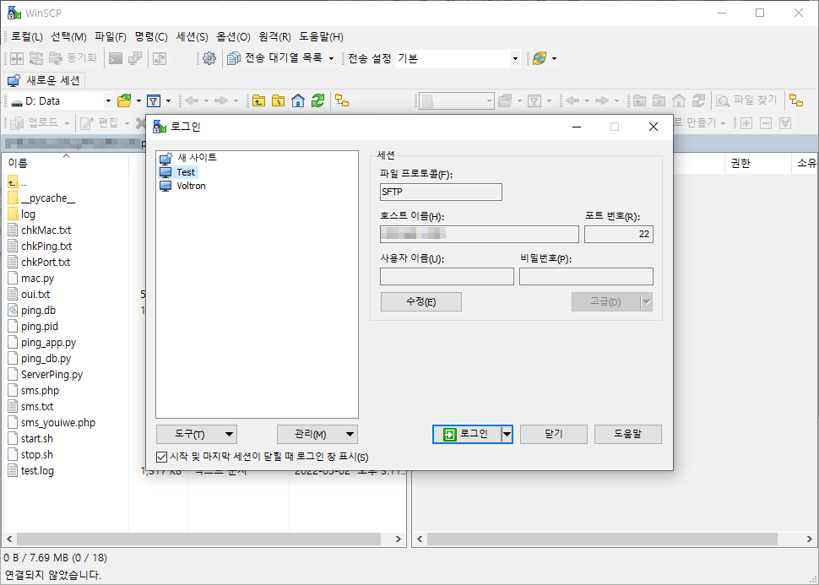Screen dimensions: 819x585
Task: Refresh the local directory listing
Action: [x=317, y=100]
